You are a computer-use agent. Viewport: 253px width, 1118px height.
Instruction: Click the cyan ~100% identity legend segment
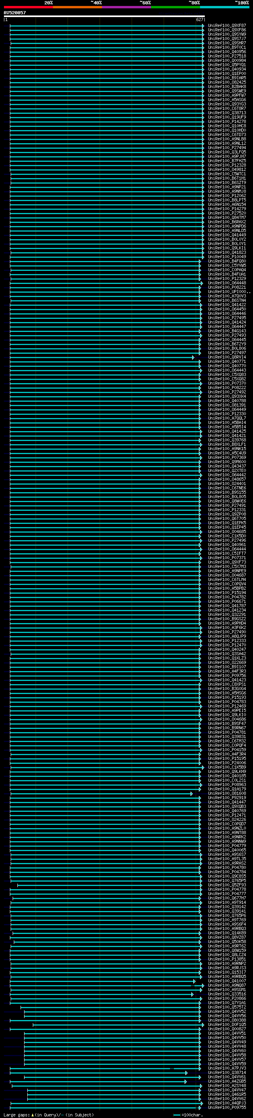tap(225, 7)
